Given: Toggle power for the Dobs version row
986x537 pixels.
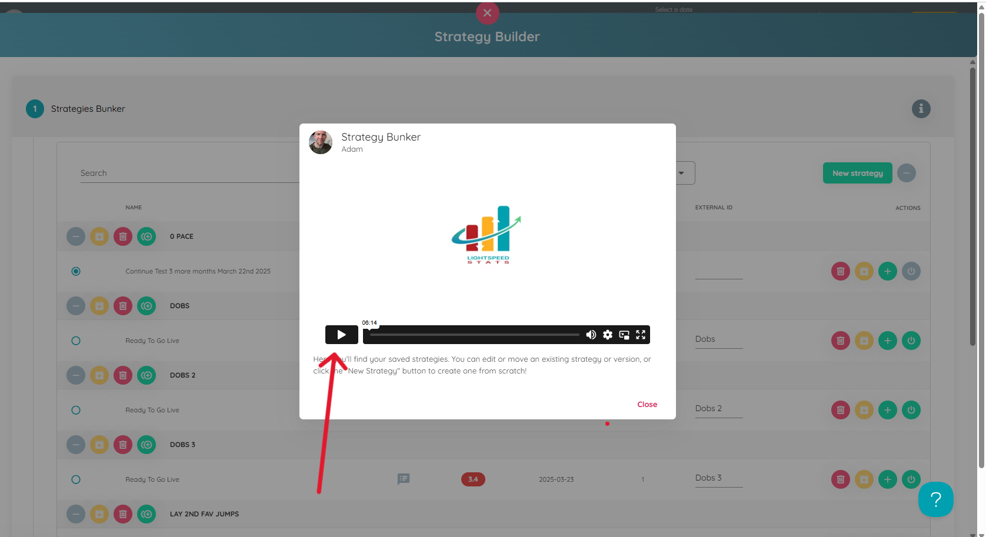Looking at the screenshot, I should [911, 341].
